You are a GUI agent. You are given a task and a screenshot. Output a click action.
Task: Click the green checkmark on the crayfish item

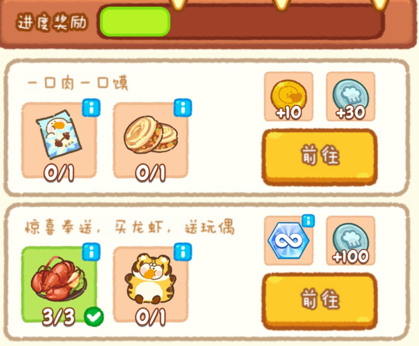(x=94, y=317)
